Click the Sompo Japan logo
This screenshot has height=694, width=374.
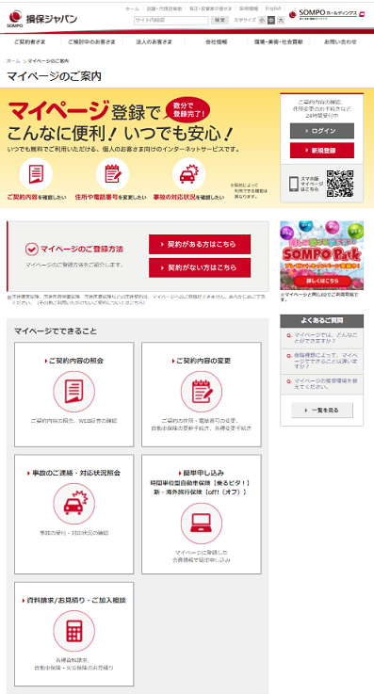click(42, 19)
